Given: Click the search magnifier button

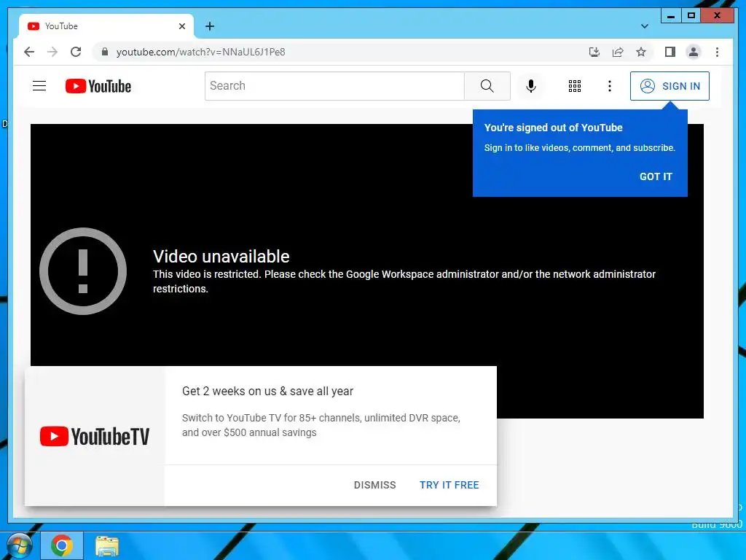Looking at the screenshot, I should tap(487, 86).
